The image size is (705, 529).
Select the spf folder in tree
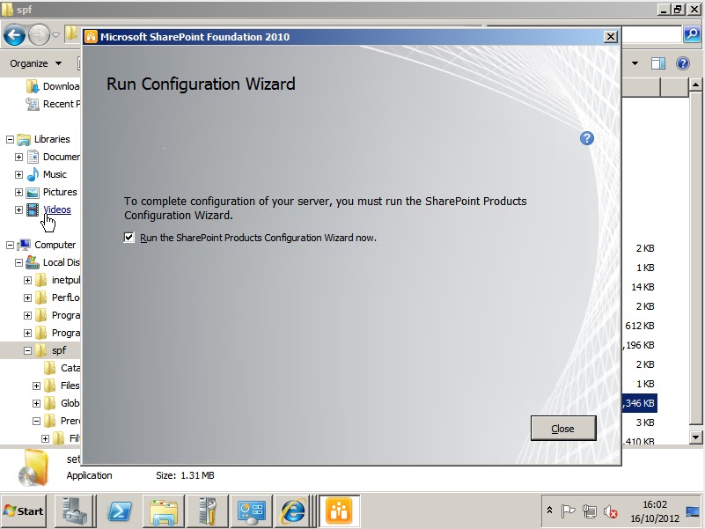(x=59, y=350)
